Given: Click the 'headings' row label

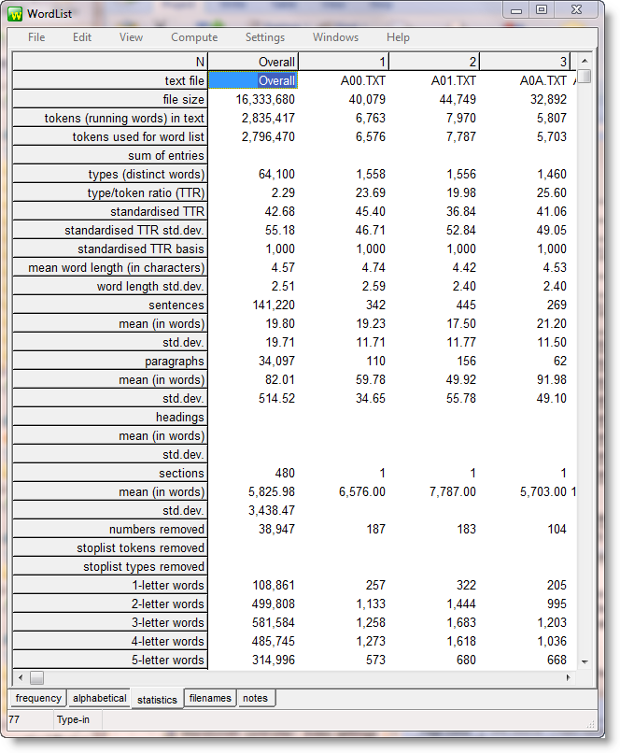Looking at the screenshot, I should [x=110, y=418].
